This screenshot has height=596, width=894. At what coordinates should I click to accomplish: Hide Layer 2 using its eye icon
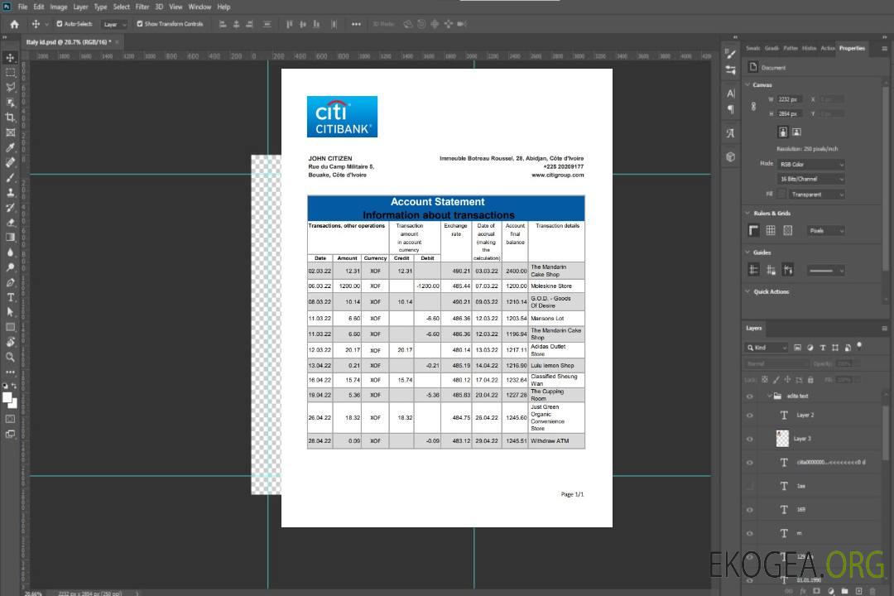click(x=750, y=416)
